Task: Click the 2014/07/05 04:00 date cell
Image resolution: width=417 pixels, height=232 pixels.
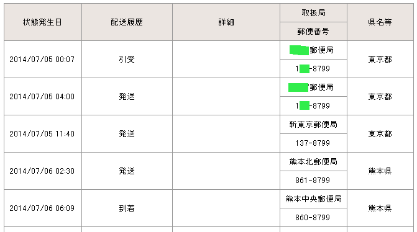Action: pyautogui.click(x=43, y=96)
